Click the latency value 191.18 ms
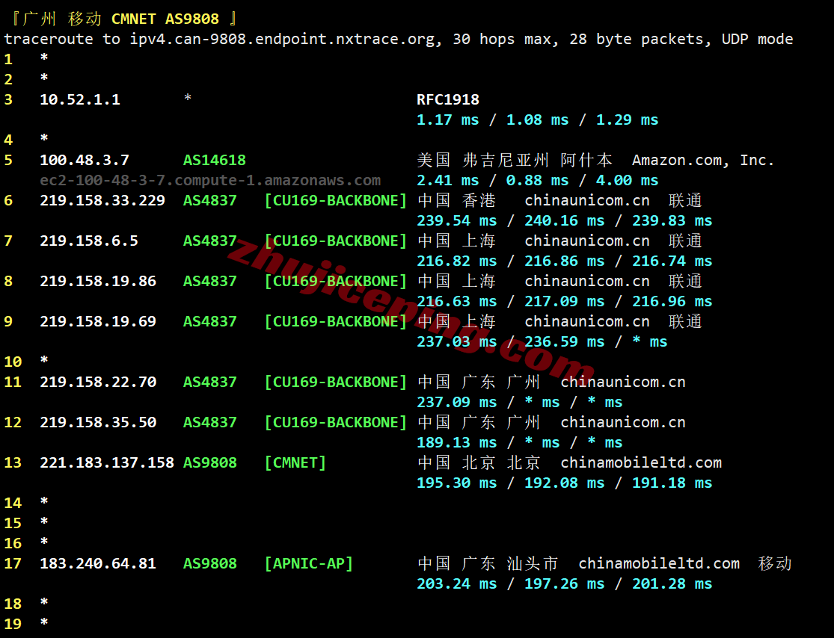Image resolution: width=834 pixels, height=638 pixels. click(x=672, y=483)
